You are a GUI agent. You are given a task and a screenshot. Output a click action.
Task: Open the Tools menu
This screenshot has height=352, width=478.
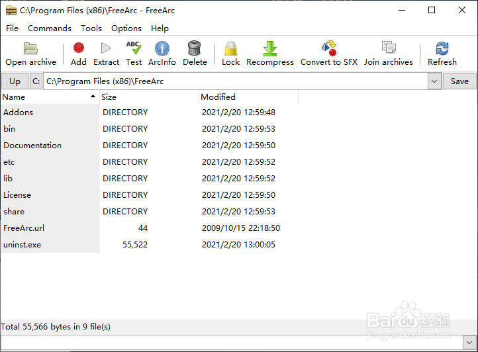click(x=91, y=28)
